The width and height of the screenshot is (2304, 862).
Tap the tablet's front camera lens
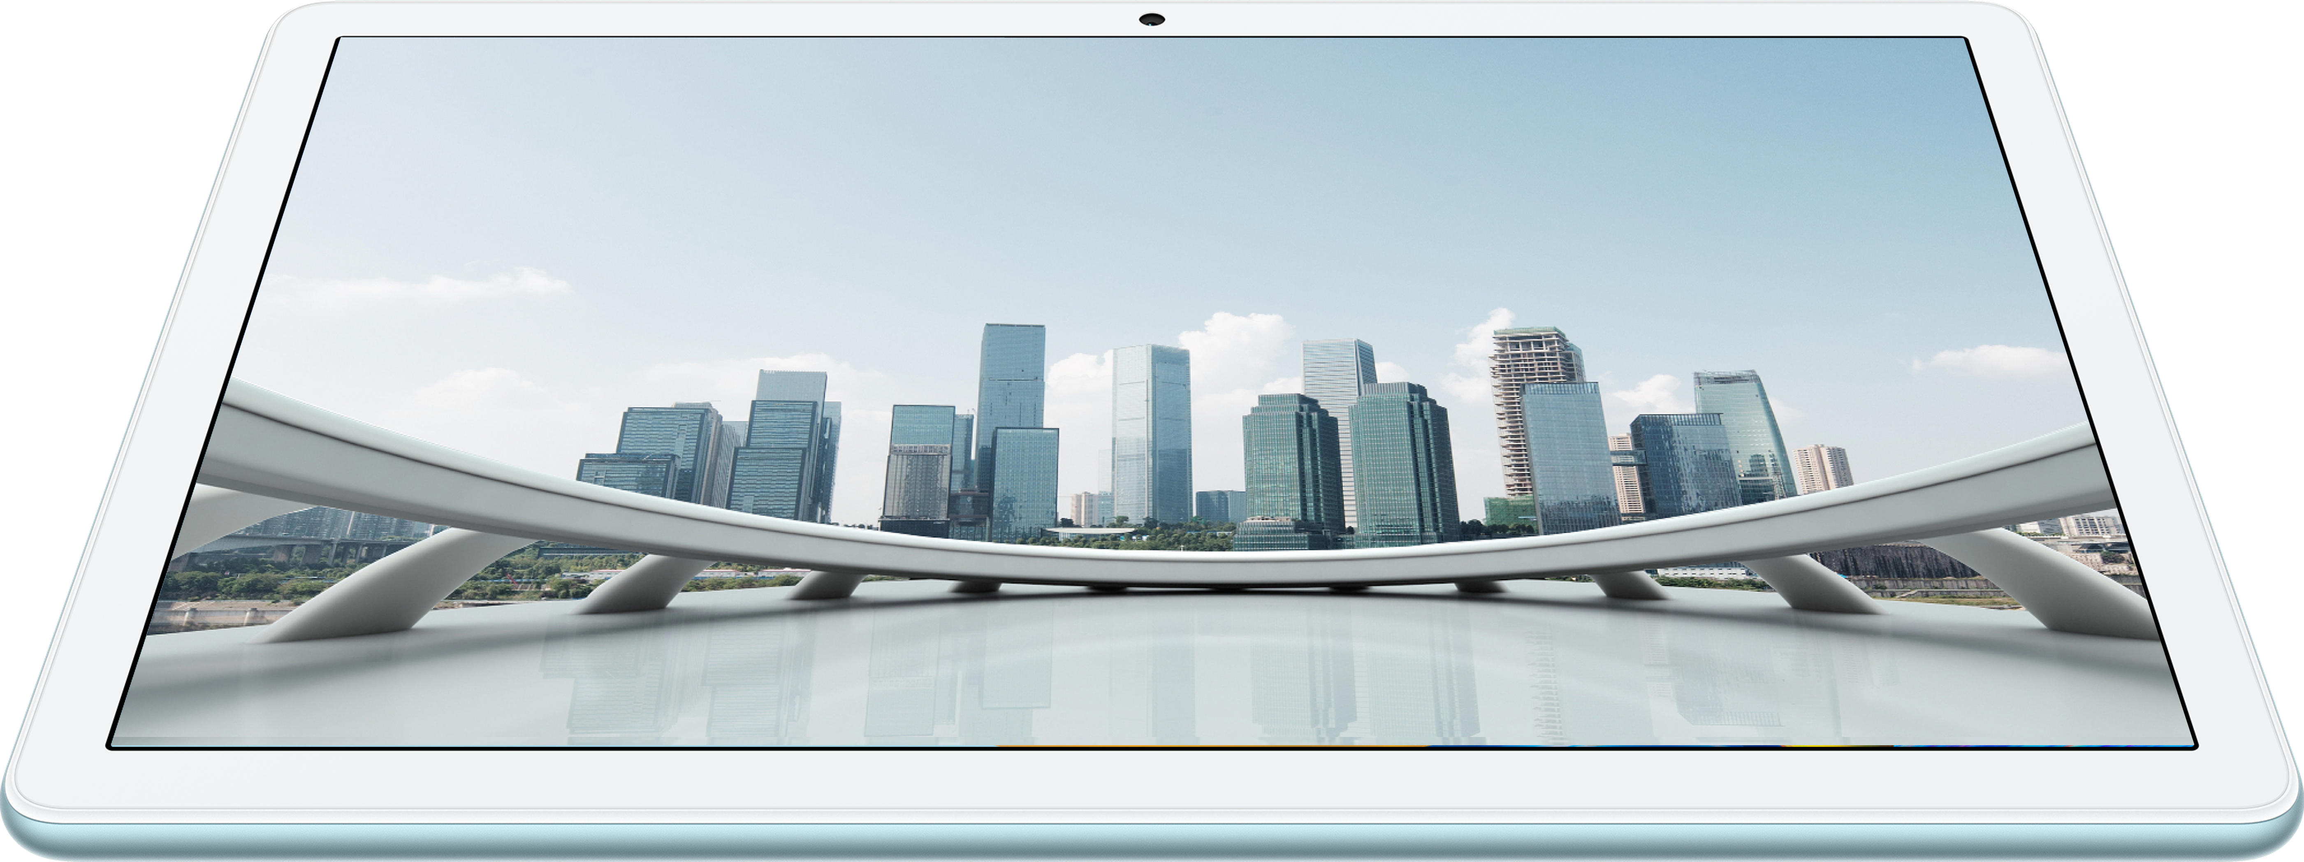(x=1151, y=20)
